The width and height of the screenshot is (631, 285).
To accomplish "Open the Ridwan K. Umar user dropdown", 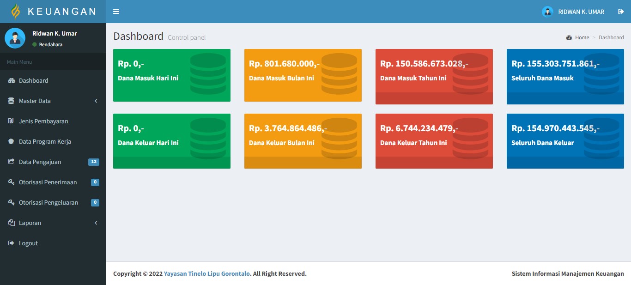I will (573, 12).
